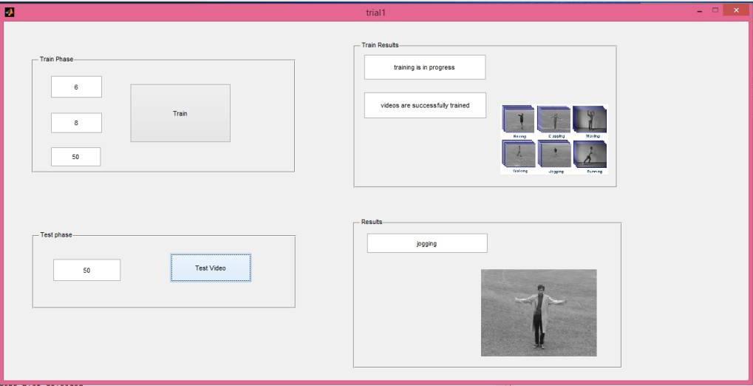
Task: Click the Test phase field containing 50
Action: [x=86, y=271]
